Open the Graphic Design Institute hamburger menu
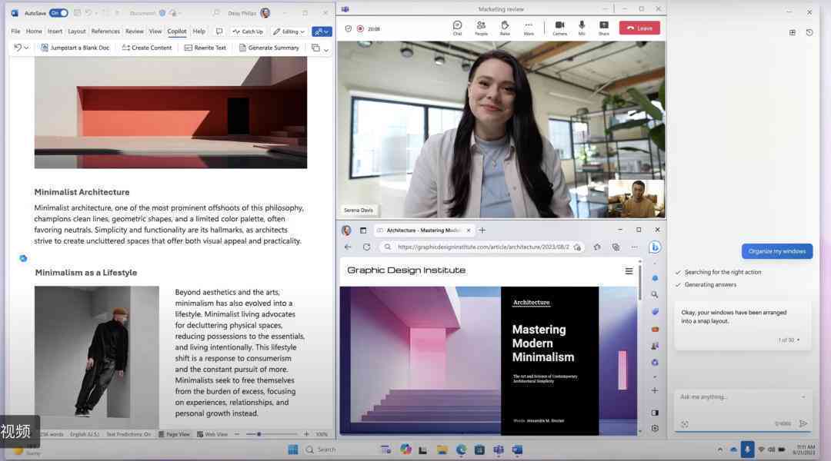831x461 pixels. click(629, 271)
